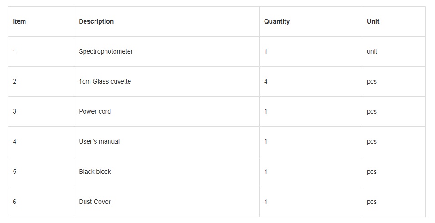Click the pcs unit in Dust Cover row
Image resolution: width=435 pixels, height=223 pixels.
pos(372,202)
